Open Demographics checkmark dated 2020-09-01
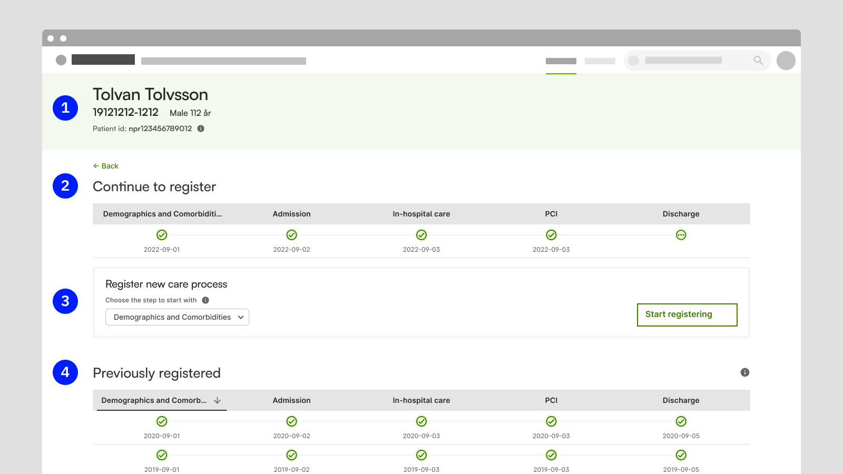 click(x=162, y=421)
